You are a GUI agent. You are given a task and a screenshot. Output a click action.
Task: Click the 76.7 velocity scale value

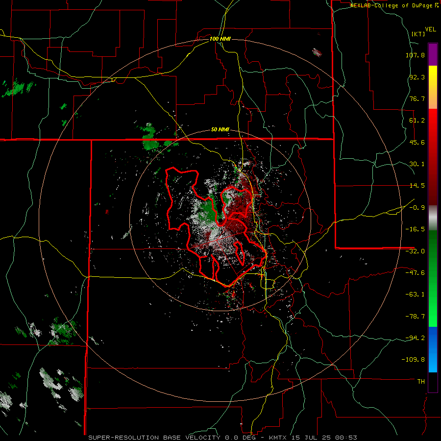point(417,98)
